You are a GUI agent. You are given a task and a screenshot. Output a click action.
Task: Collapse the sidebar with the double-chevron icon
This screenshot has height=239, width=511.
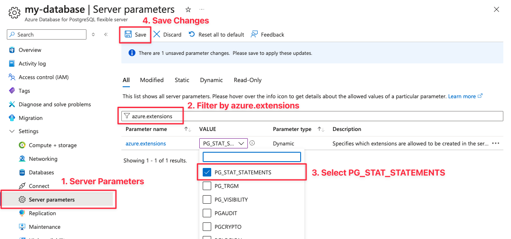click(106, 34)
